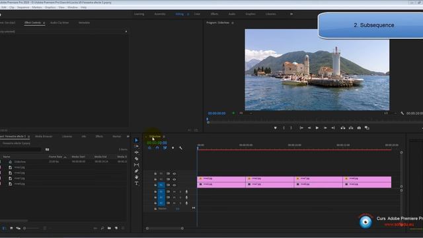Toggle sync lock for track V2
The width and height of the screenshot is (423, 238).
click(x=168, y=179)
